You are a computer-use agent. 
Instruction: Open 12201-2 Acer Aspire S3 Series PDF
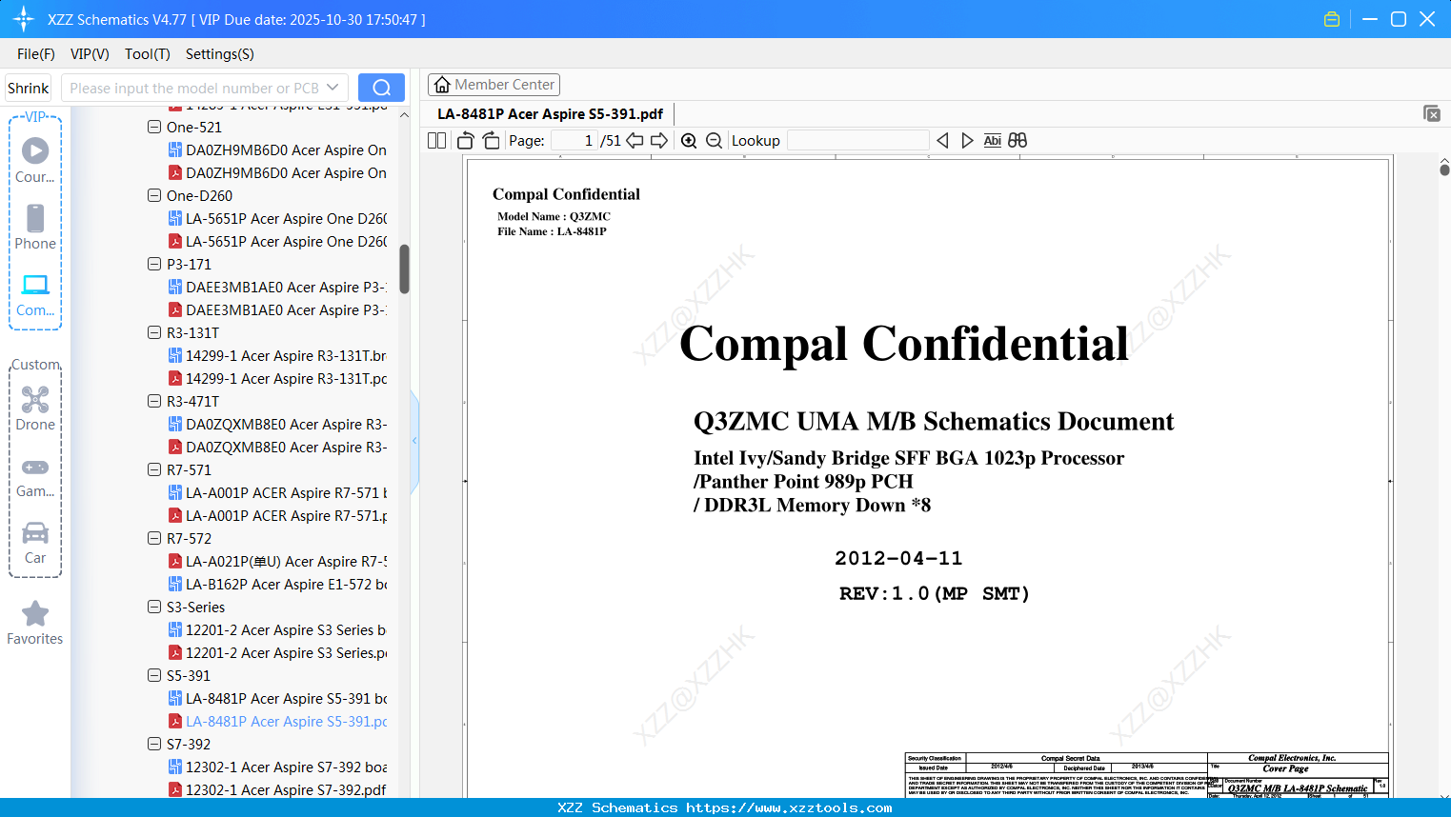278,653
